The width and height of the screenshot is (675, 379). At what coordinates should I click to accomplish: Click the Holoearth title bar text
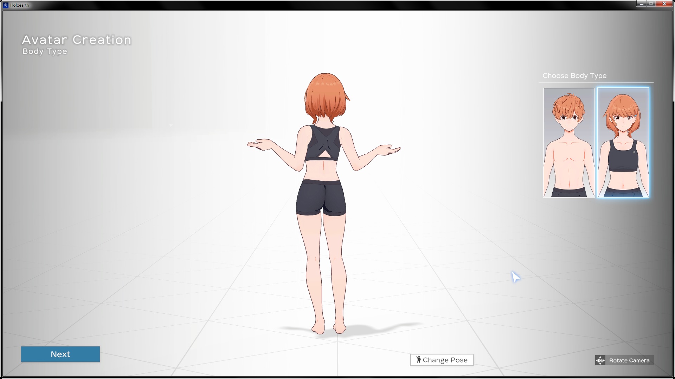click(x=20, y=5)
